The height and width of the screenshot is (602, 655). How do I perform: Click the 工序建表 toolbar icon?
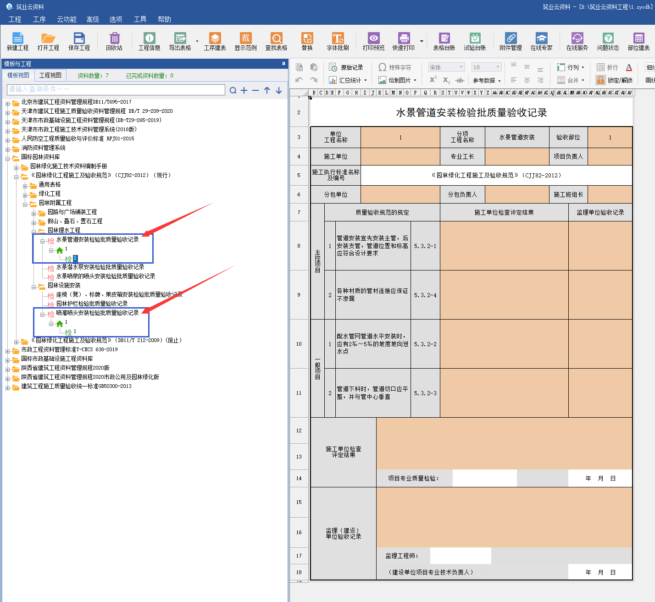pyautogui.click(x=215, y=41)
